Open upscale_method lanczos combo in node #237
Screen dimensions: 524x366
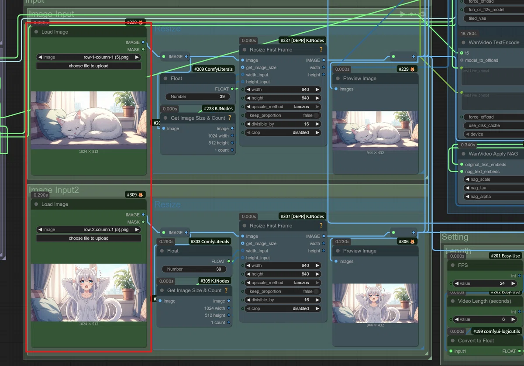283,107
